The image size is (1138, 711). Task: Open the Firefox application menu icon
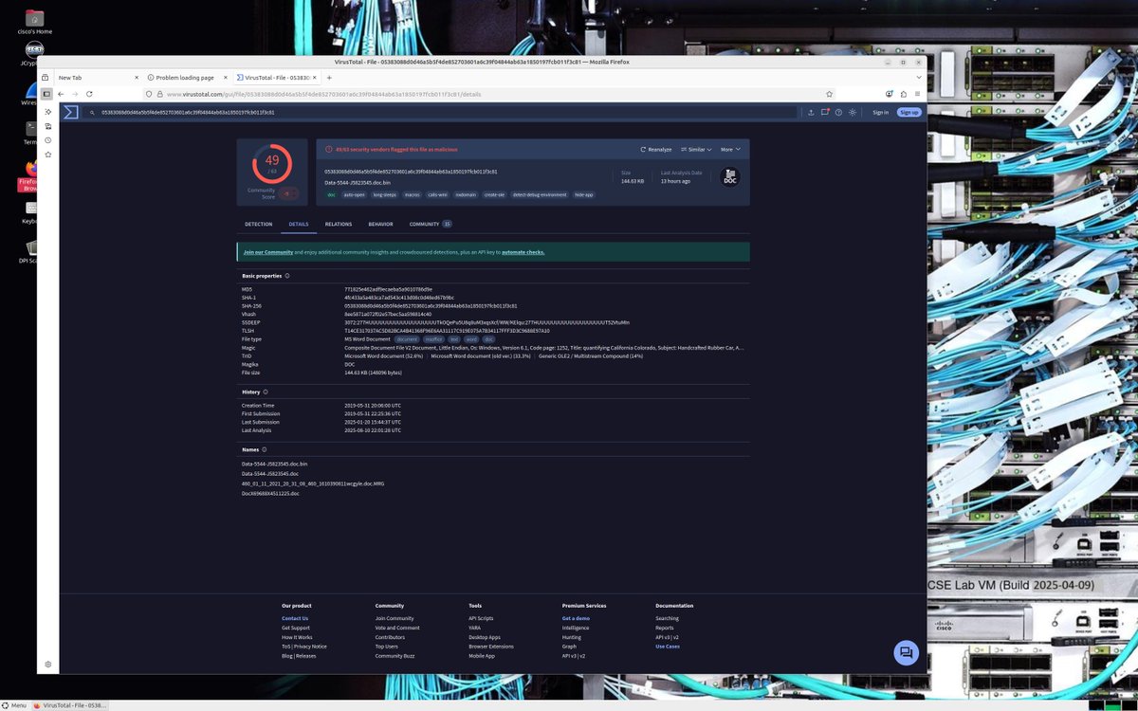click(917, 94)
